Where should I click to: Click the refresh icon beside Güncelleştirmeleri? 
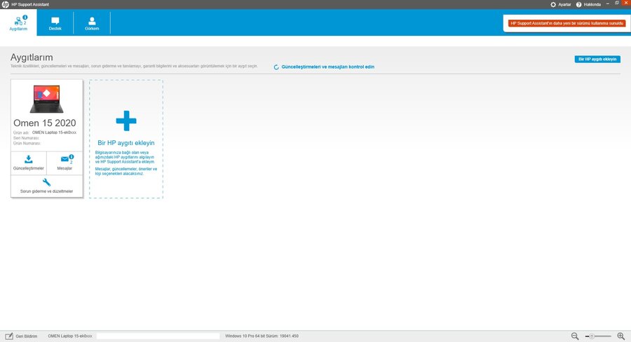click(276, 67)
